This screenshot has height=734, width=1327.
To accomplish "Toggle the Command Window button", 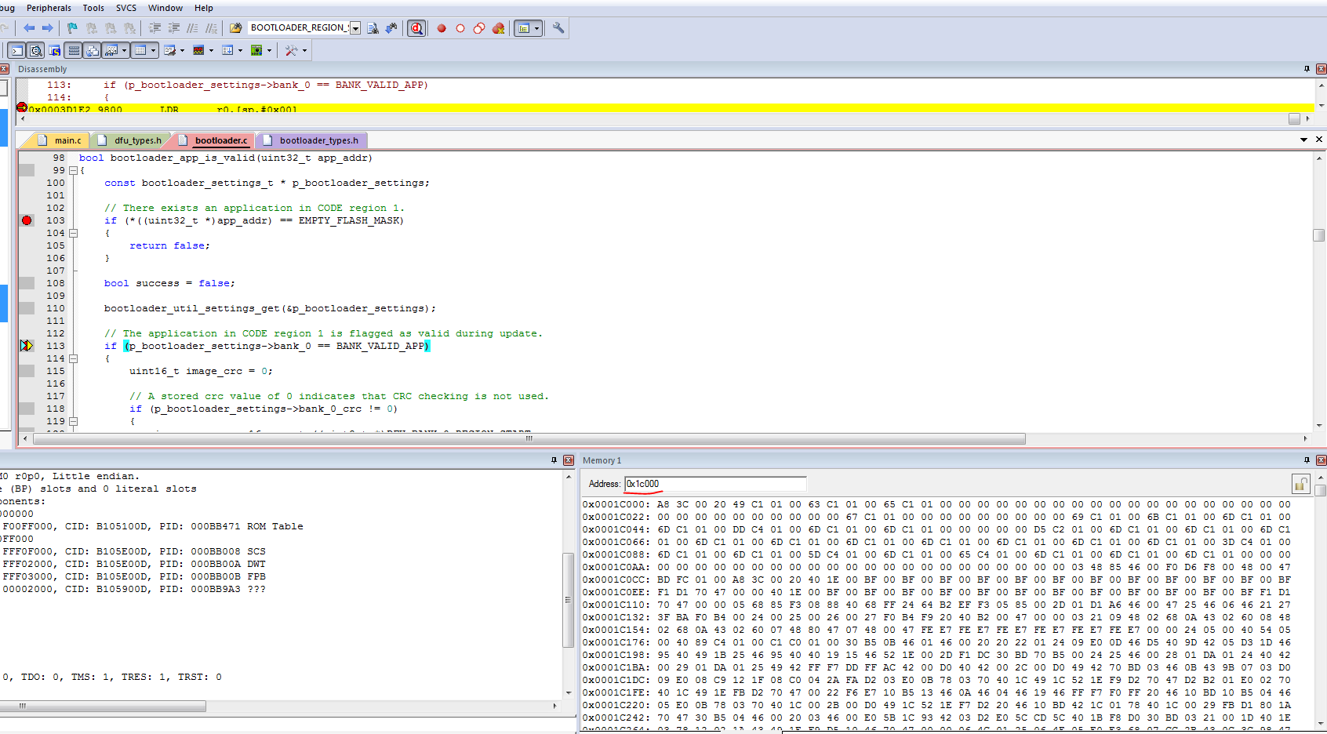I will tap(16, 50).
